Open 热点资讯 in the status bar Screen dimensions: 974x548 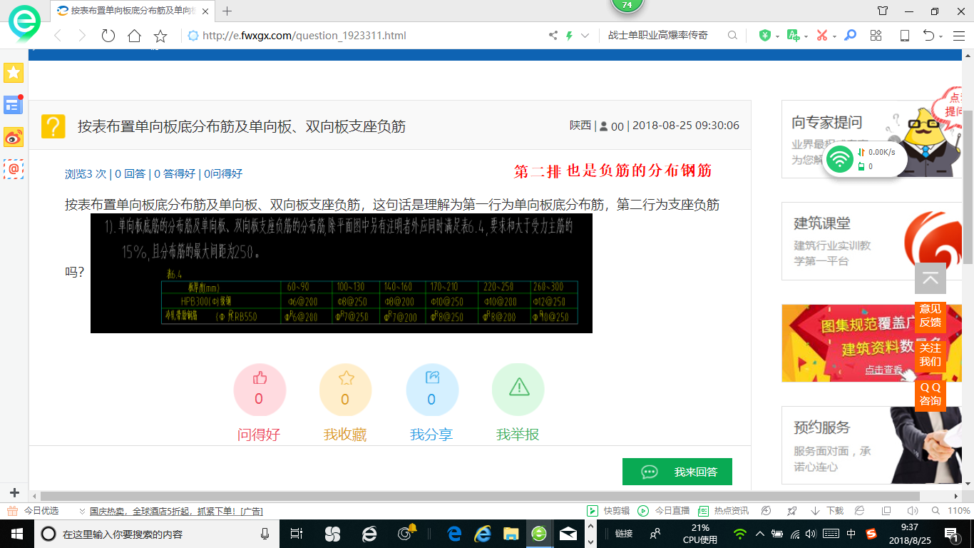tap(723, 511)
